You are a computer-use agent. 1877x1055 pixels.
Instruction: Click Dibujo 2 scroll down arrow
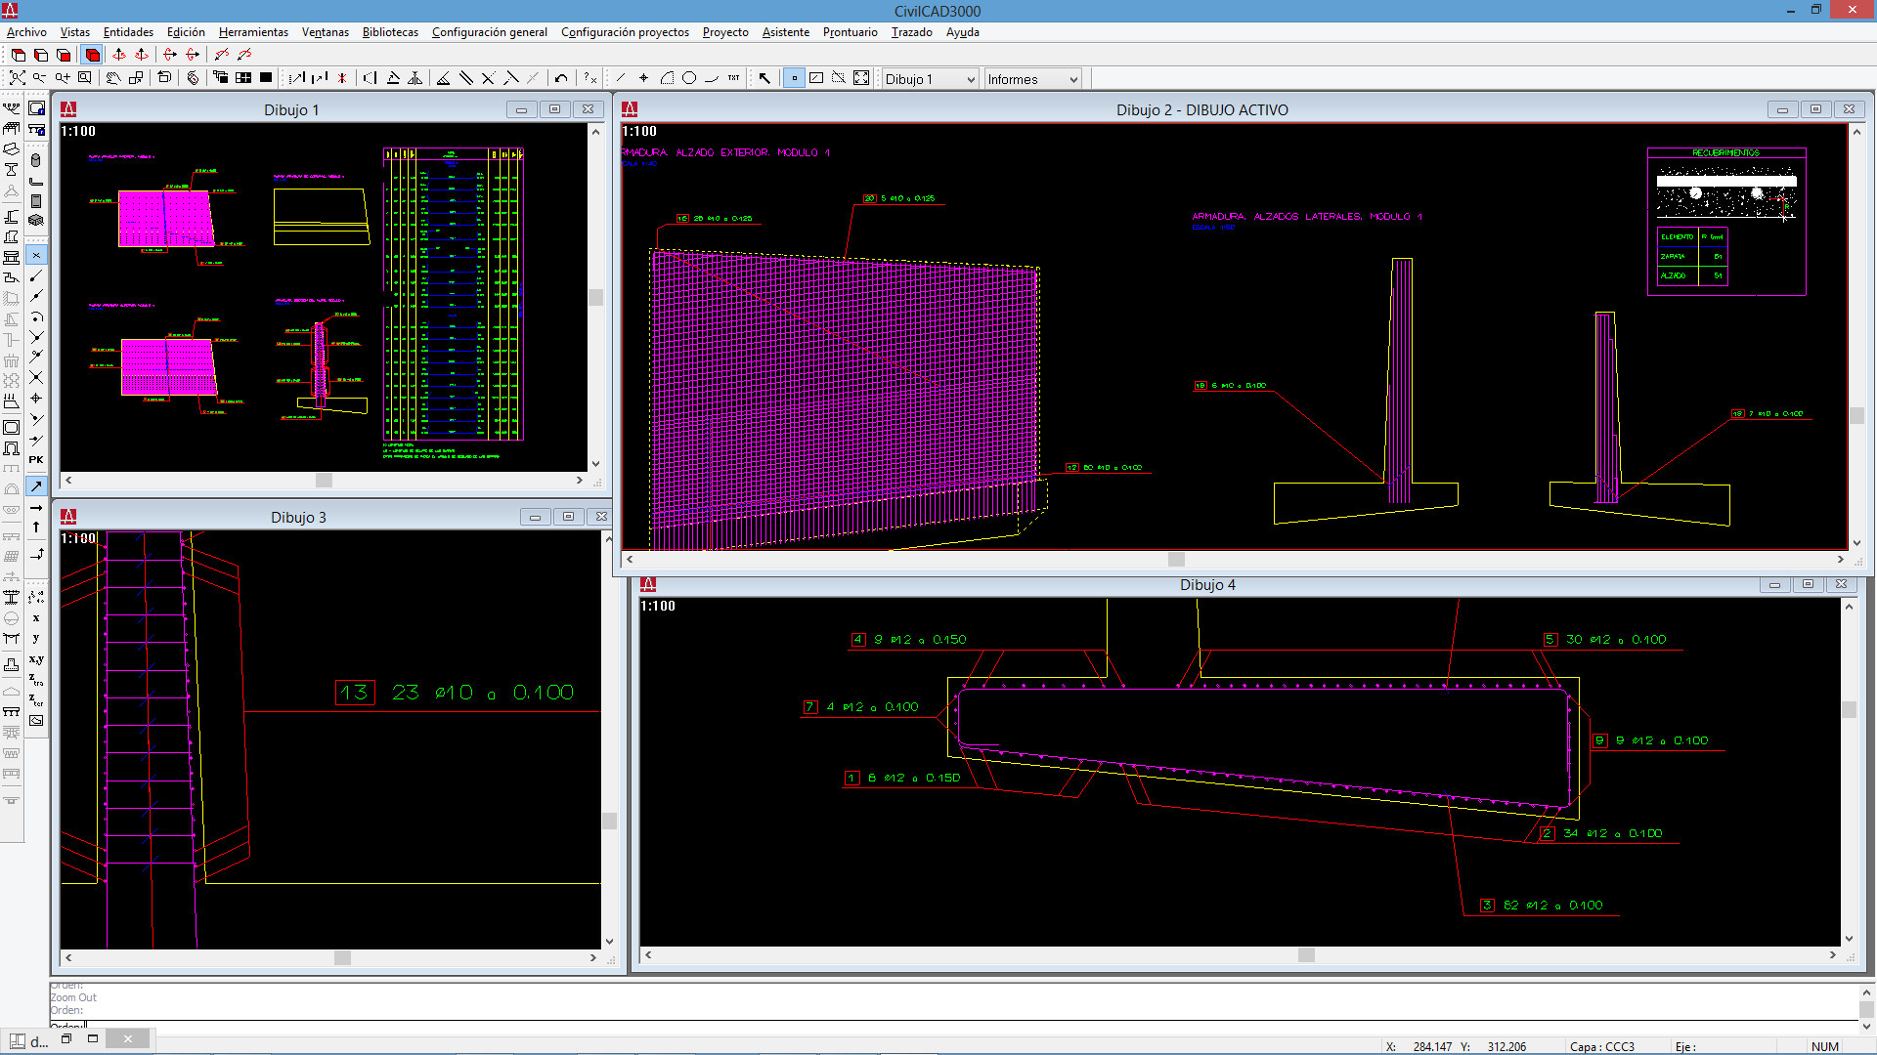pyautogui.click(x=1856, y=543)
